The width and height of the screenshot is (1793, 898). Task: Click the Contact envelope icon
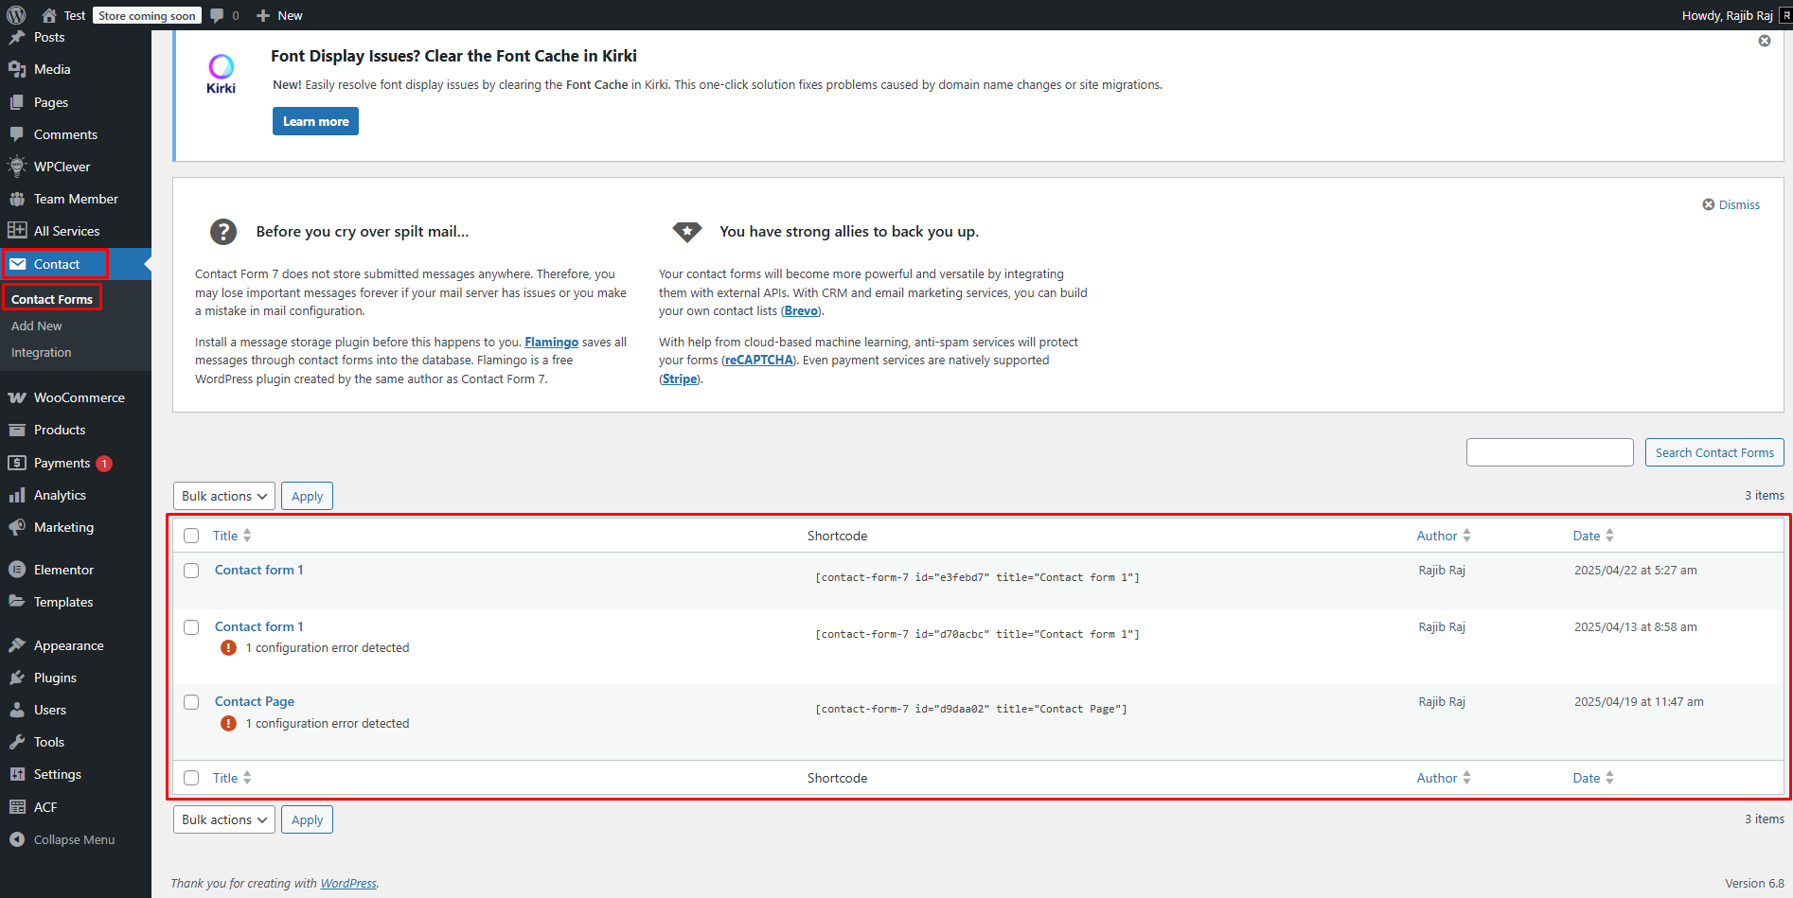pos(17,264)
